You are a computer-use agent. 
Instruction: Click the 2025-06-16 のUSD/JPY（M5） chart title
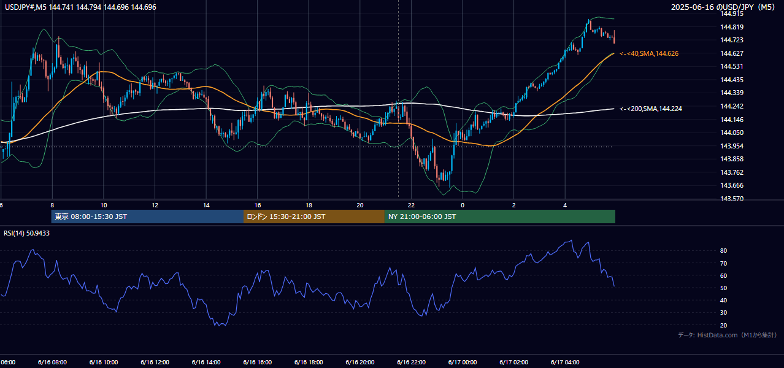click(724, 7)
